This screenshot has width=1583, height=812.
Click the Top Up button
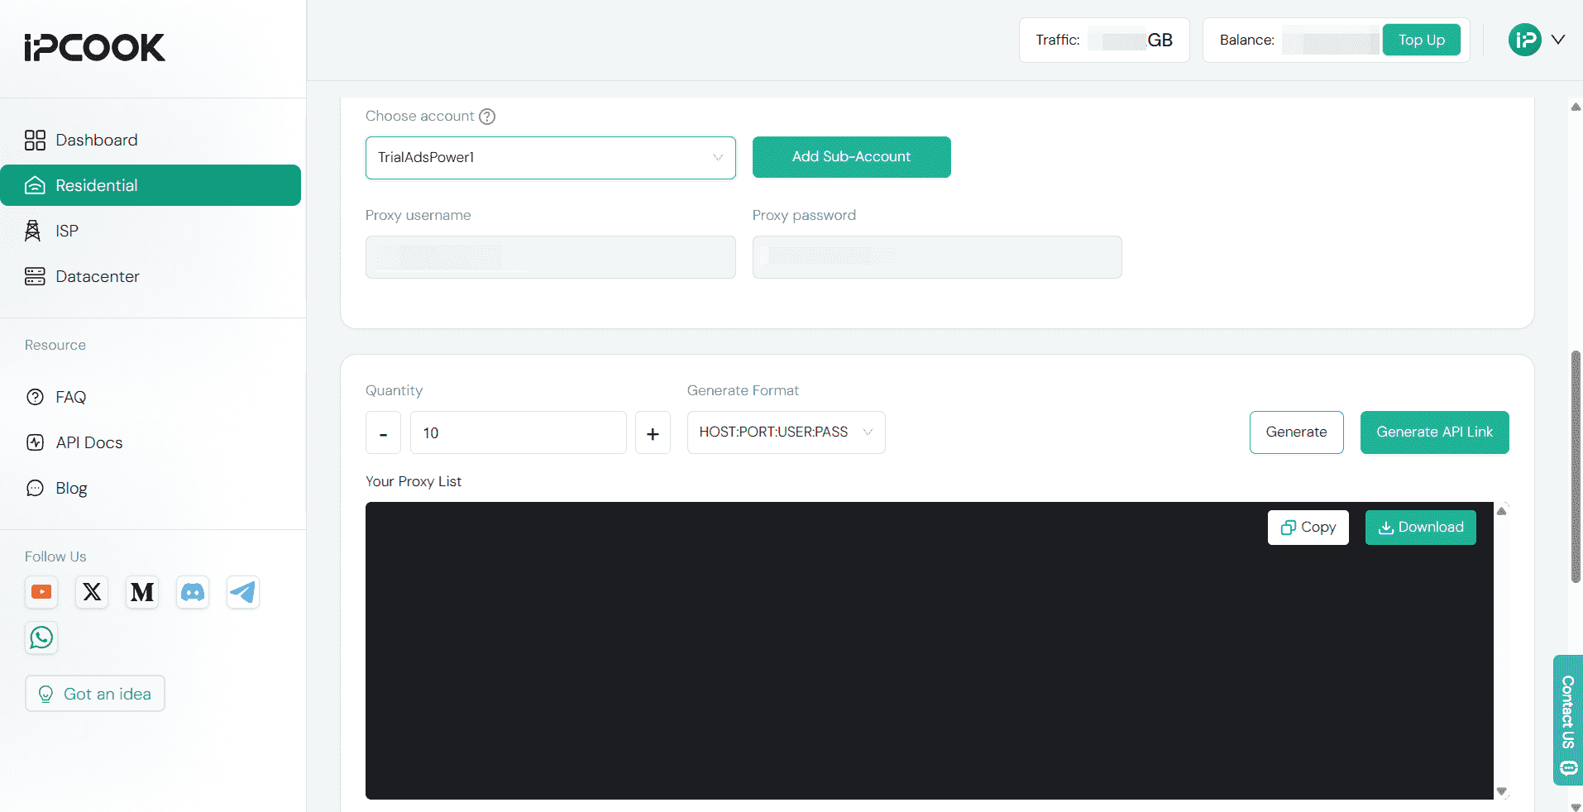tap(1422, 40)
